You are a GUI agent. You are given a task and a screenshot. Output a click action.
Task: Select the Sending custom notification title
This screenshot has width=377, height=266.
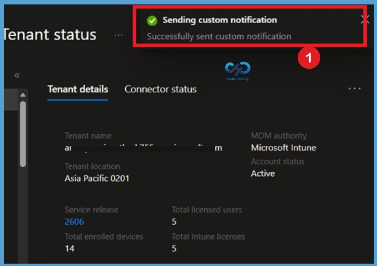pos(220,20)
